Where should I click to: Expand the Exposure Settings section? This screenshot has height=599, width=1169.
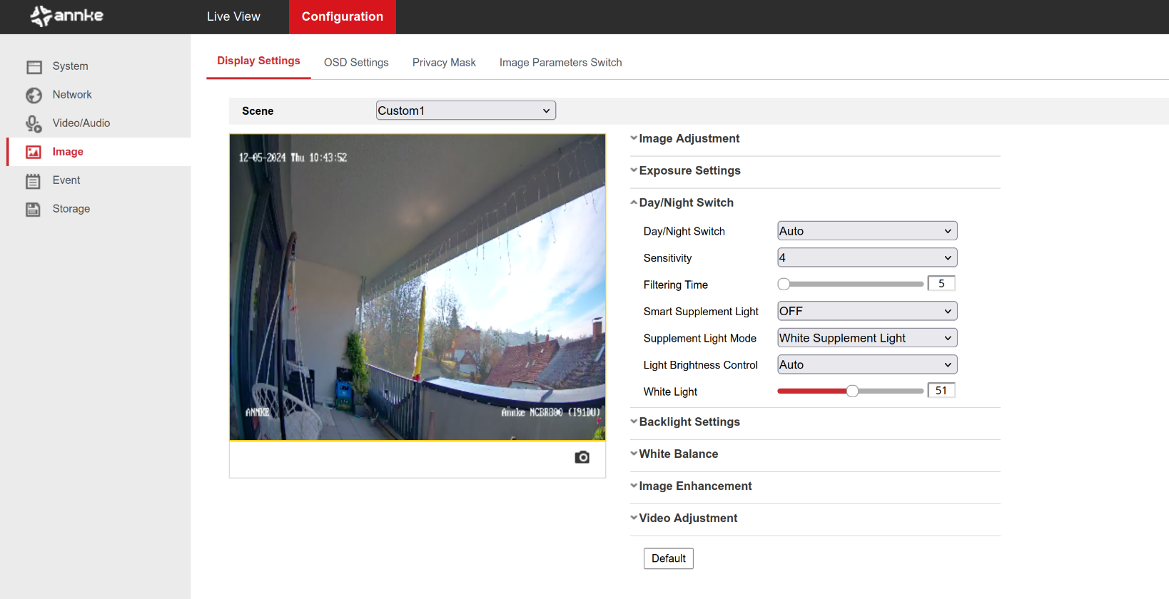pos(689,170)
